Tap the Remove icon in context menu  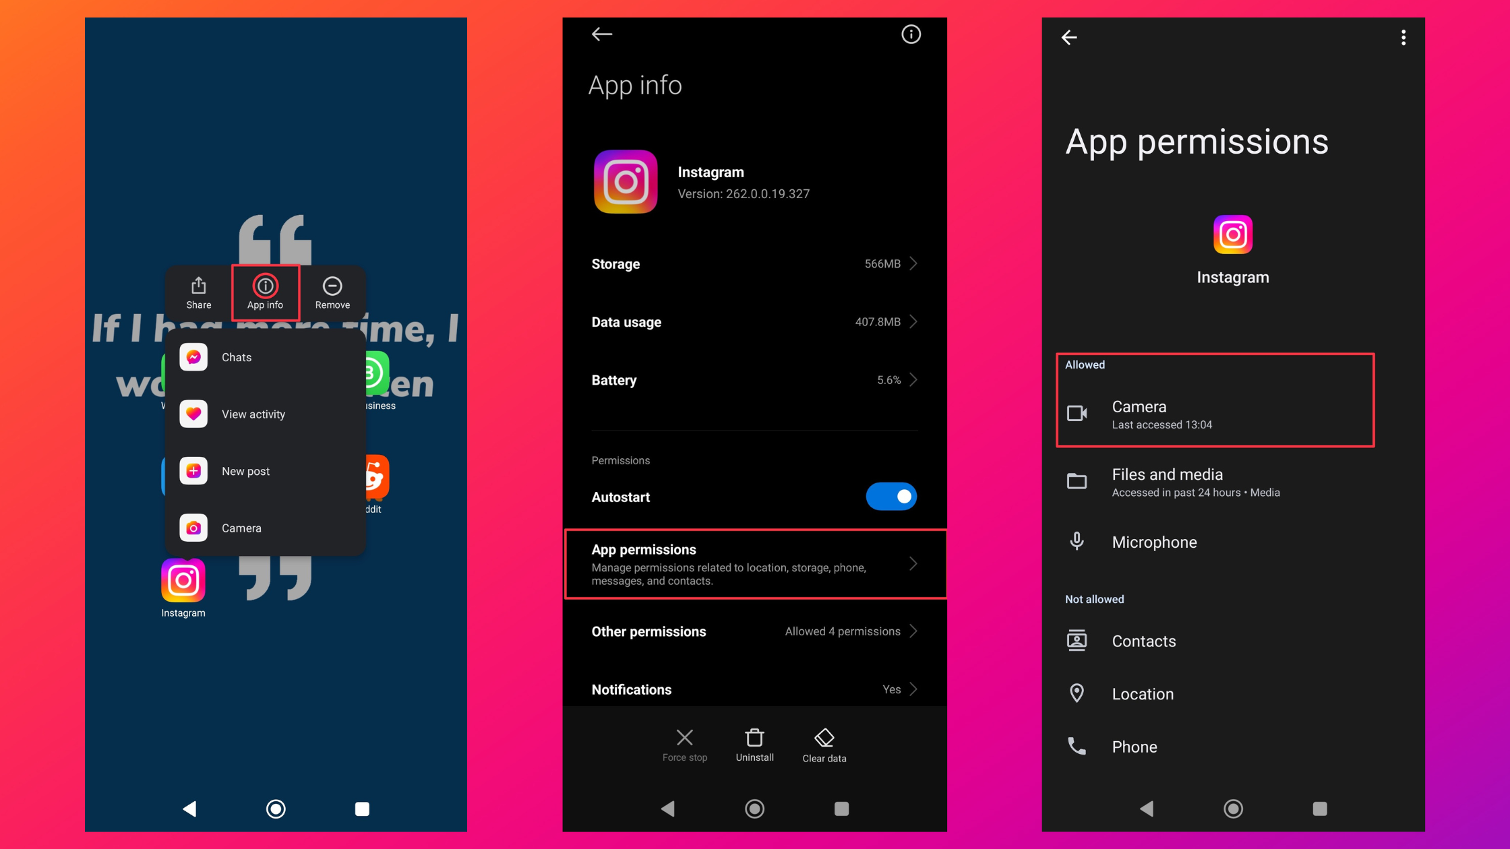[x=332, y=286]
